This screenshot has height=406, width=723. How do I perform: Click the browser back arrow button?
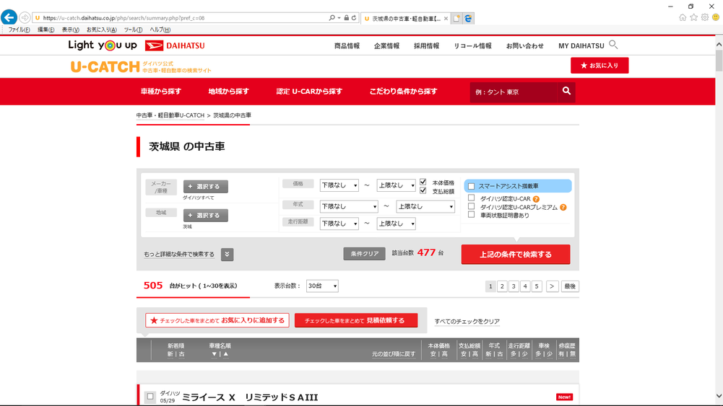click(9, 18)
